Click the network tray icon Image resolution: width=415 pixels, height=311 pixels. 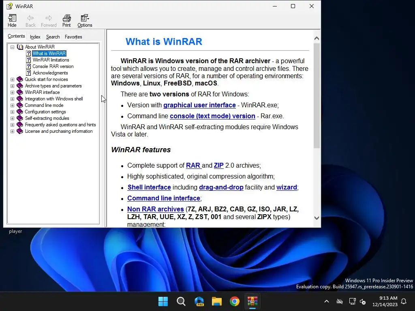point(352,301)
